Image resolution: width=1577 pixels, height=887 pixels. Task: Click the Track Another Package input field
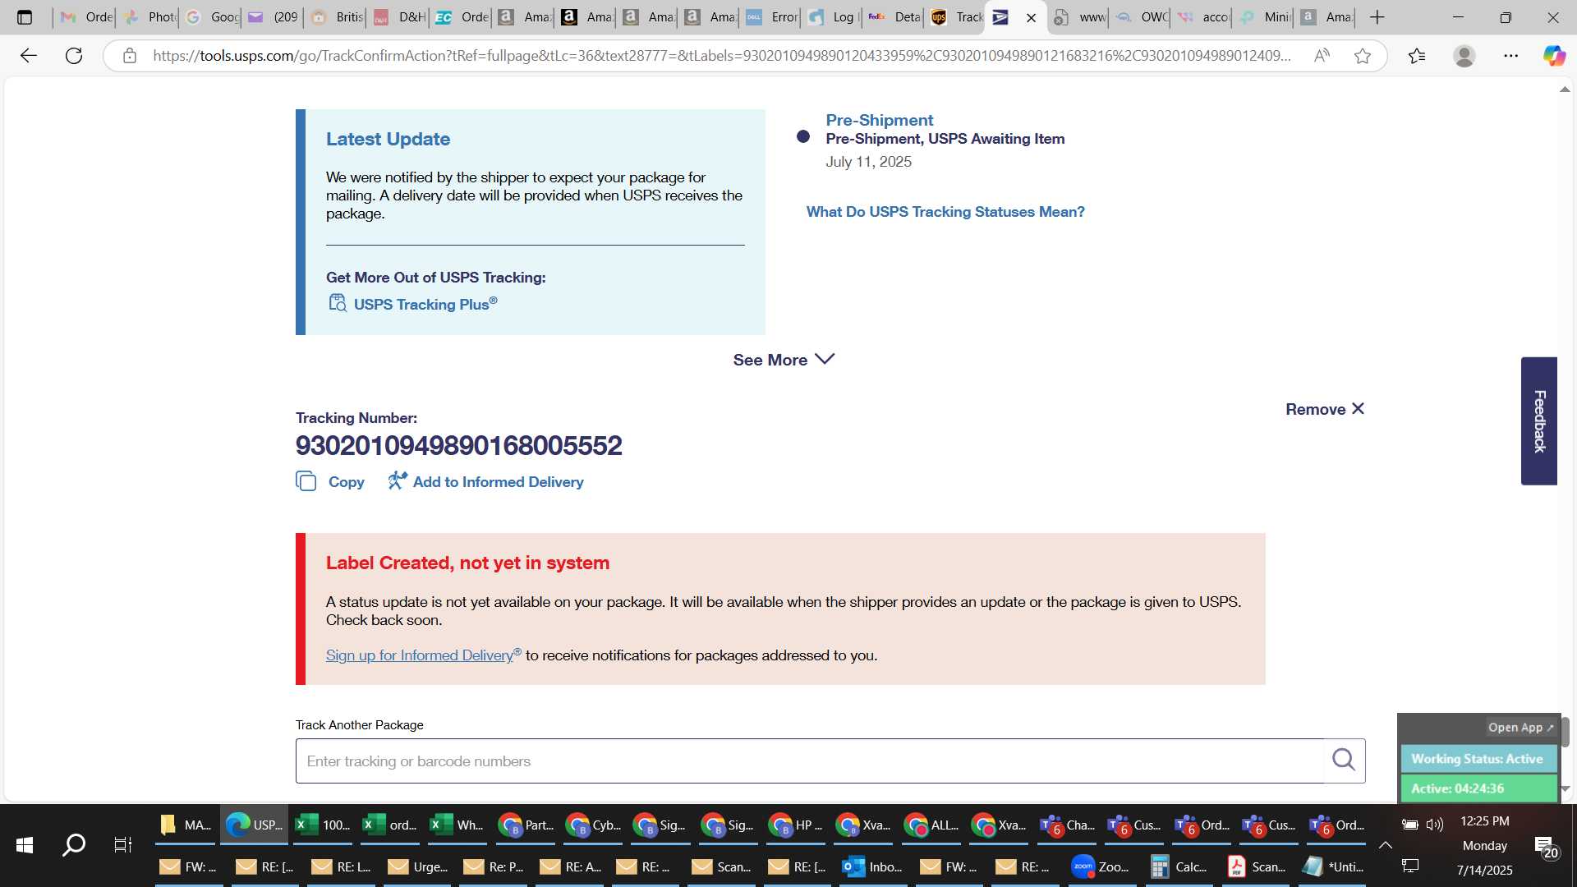click(809, 761)
